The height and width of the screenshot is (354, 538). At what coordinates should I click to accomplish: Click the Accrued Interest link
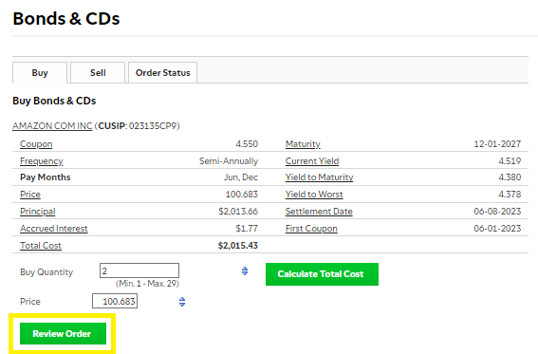[54, 229]
